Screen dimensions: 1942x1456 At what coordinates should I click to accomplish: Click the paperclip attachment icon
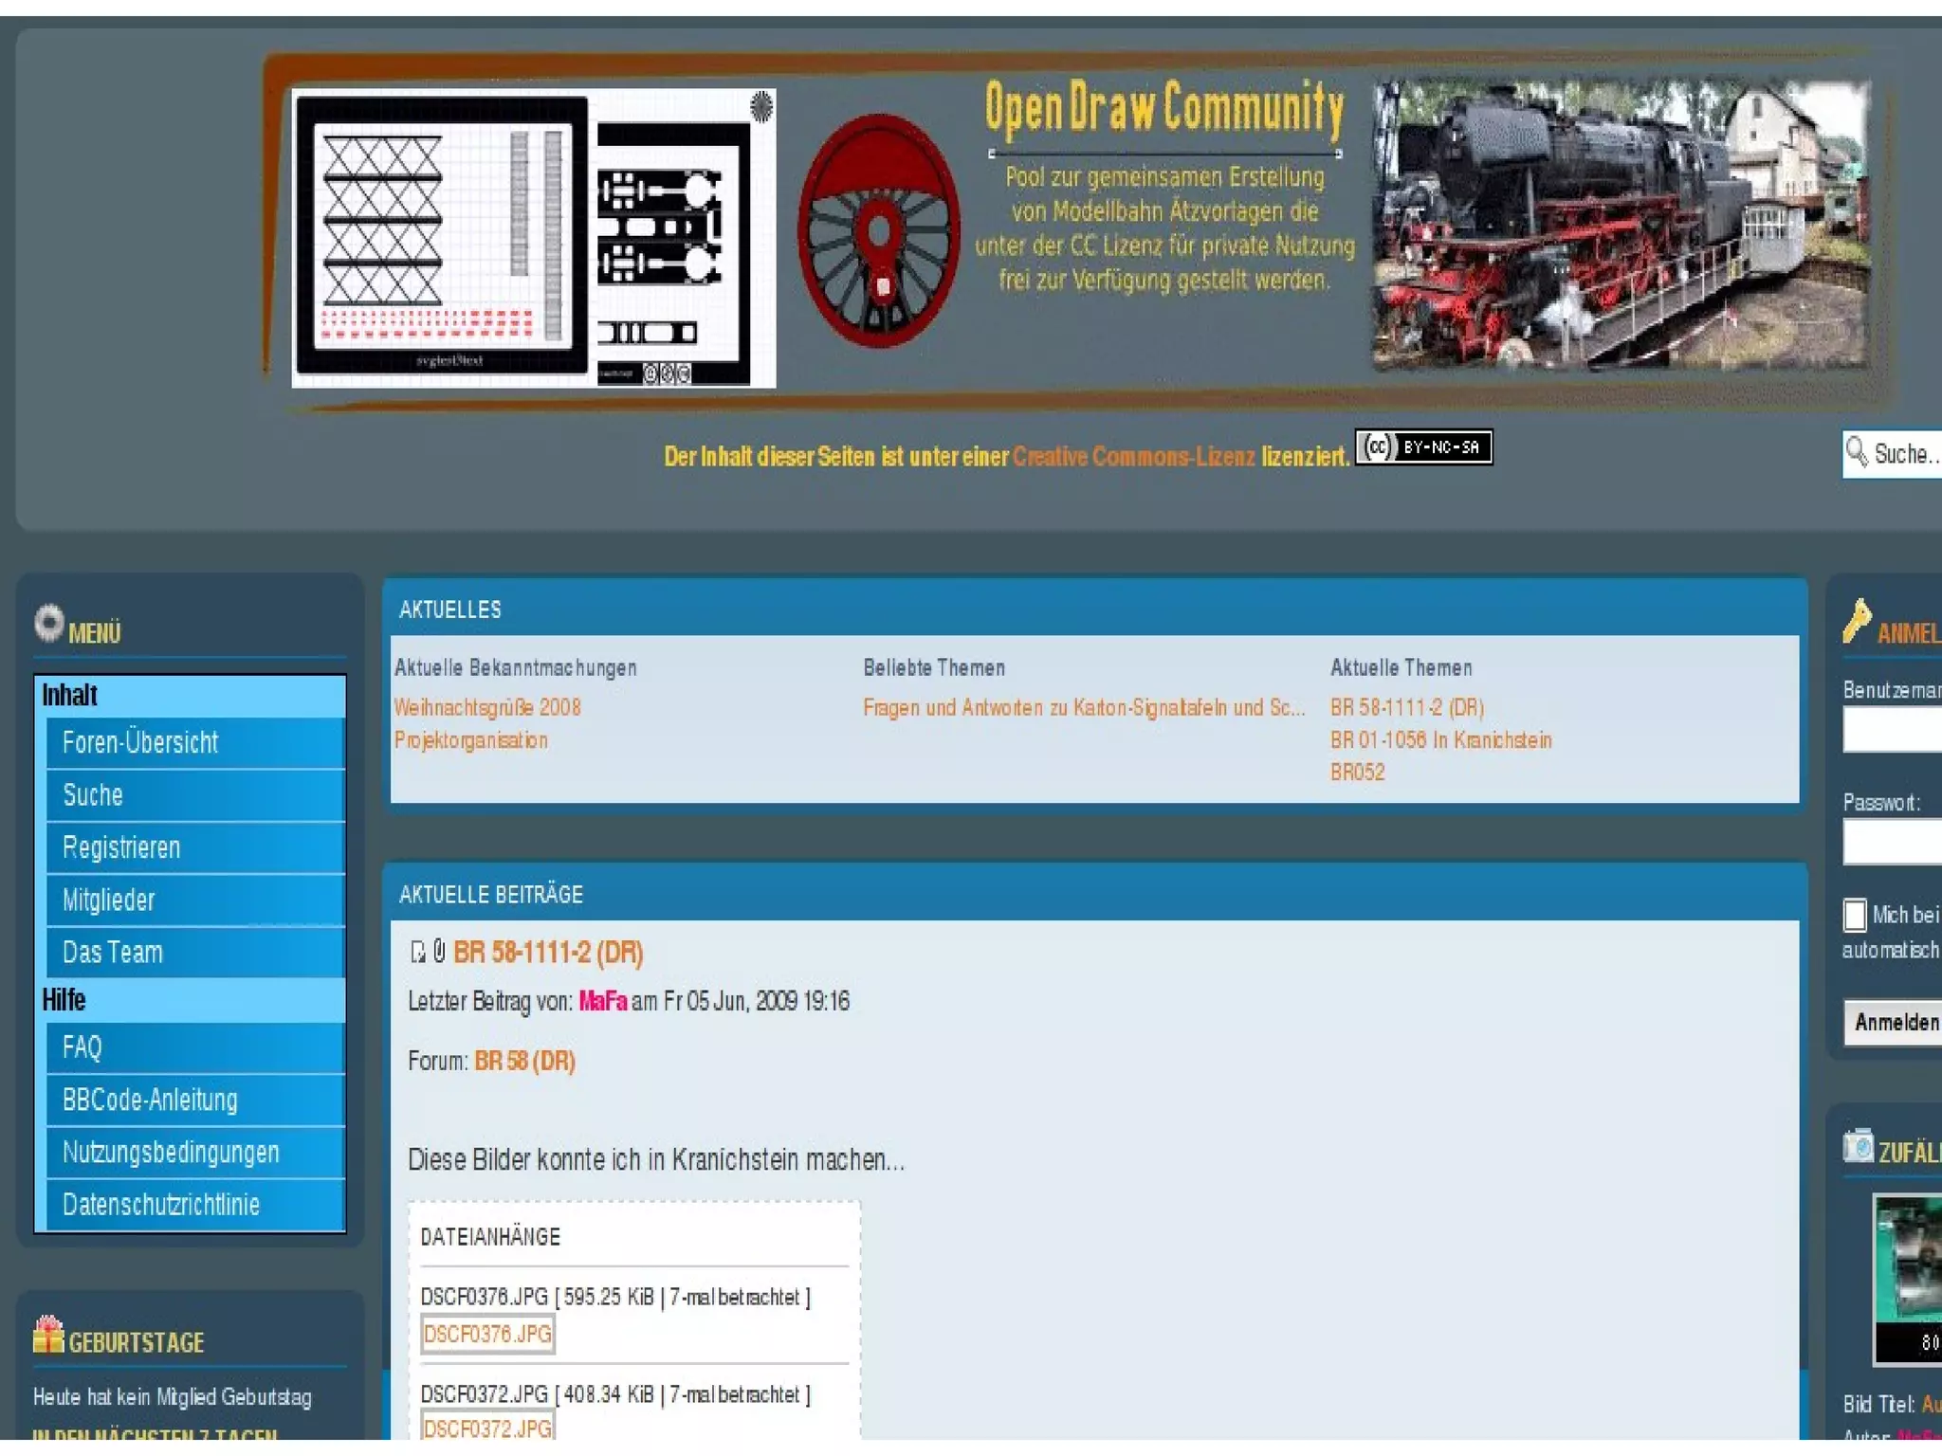(x=439, y=951)
